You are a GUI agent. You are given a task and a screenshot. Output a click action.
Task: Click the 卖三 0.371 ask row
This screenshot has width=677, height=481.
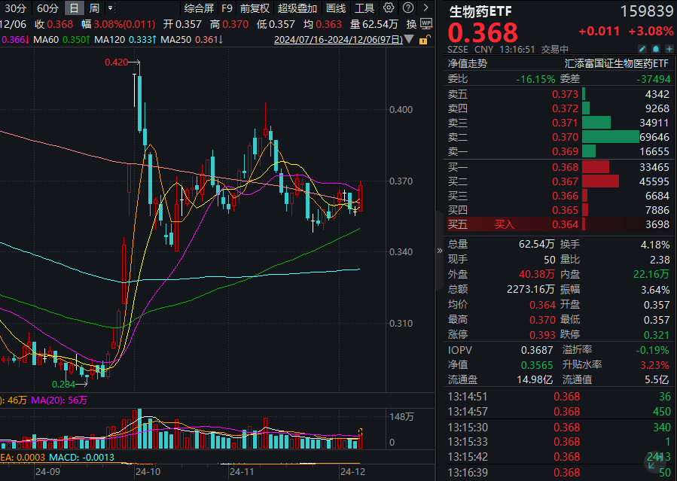(x=558, y=123)
